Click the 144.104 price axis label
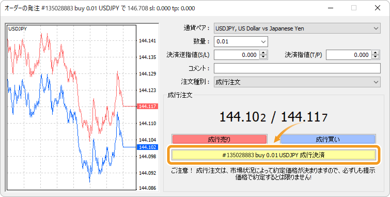The width and height of the screenshot is (390, 197). point(147,140)
